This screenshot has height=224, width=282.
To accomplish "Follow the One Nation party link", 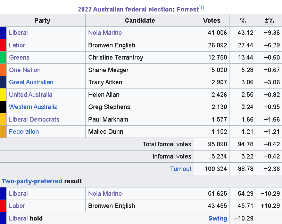I will point(25,70).
